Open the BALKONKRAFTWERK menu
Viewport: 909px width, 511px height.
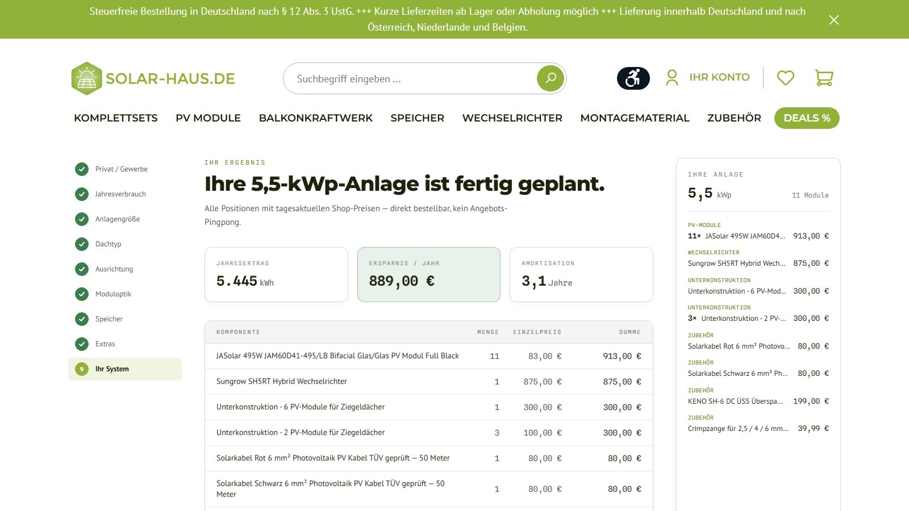315,118
